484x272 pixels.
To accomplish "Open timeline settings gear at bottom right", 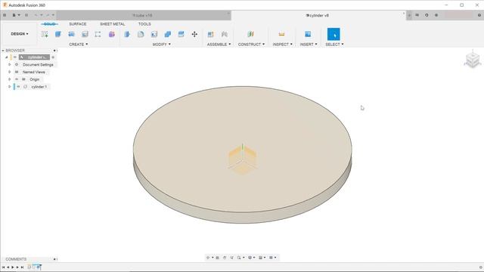I will click(x=481, y=267).
